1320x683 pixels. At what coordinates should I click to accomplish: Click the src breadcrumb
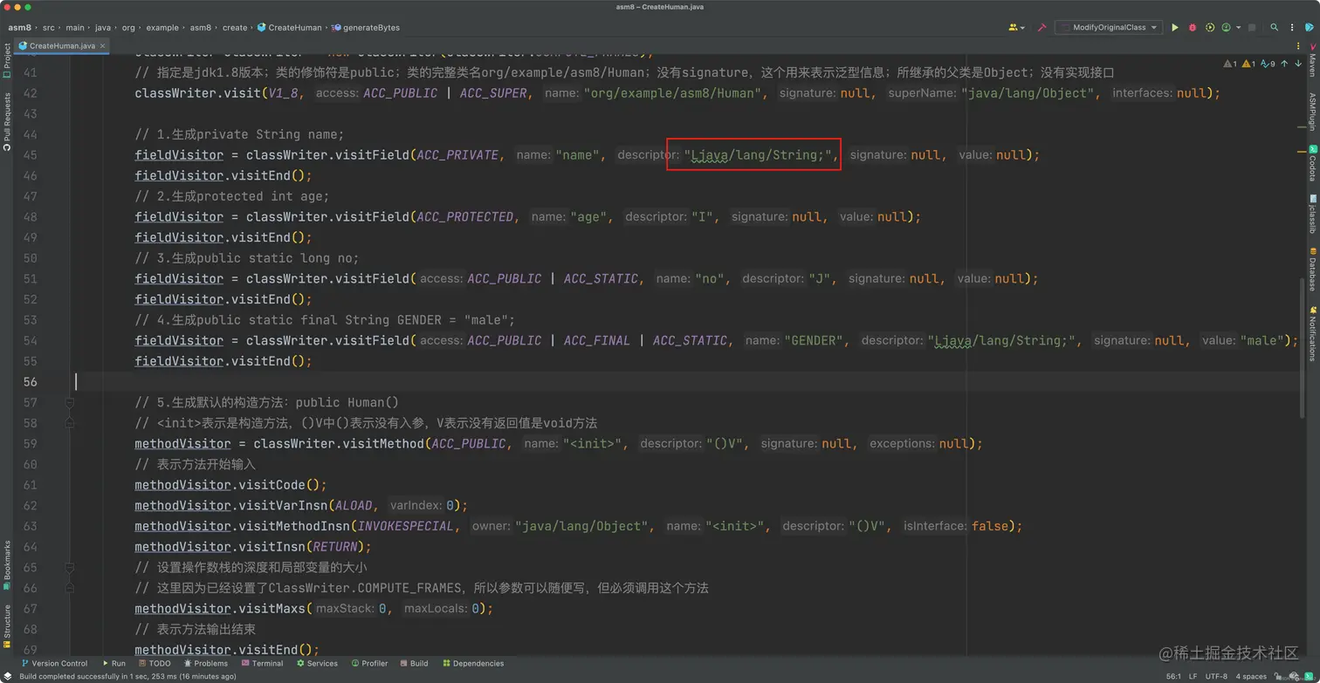tap(49, 28)
